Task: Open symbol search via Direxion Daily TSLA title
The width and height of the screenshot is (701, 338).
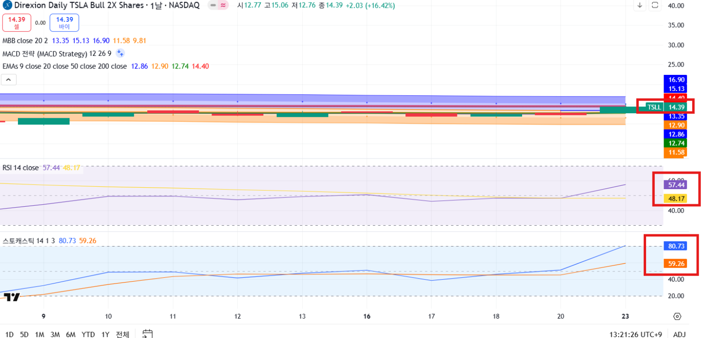Action: 78,5
